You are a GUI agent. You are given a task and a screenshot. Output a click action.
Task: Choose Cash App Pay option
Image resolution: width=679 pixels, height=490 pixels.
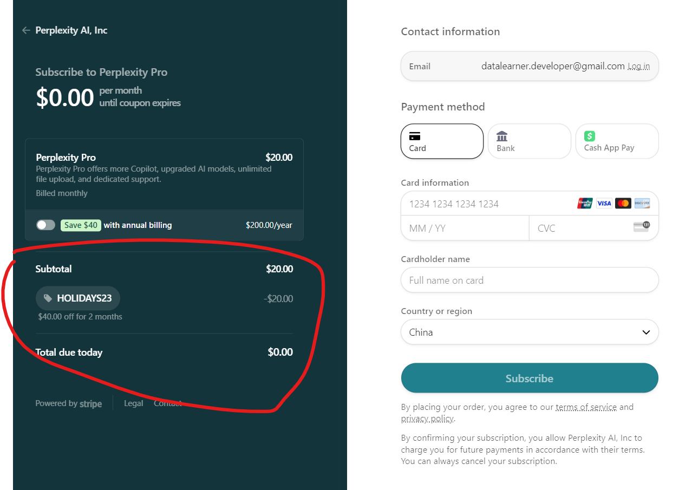coord(617,141)
